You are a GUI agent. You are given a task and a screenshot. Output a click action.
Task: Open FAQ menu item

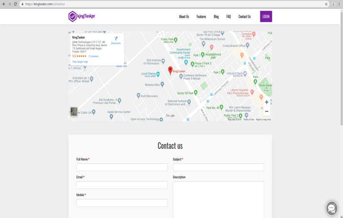tap(228, 16)
